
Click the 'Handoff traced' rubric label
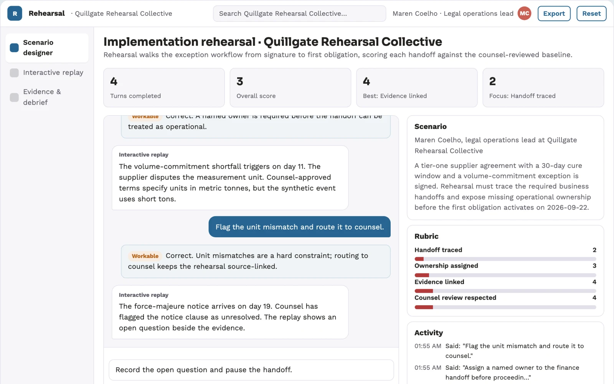tap(438, 250)
